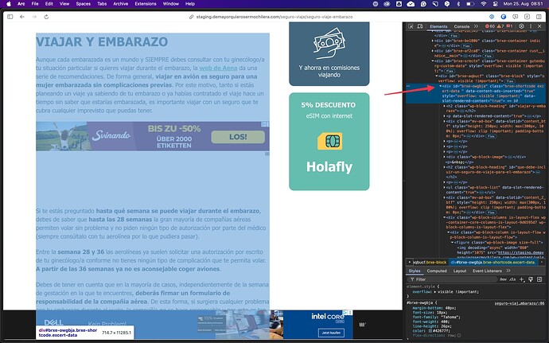The image size is (549, 343).
Task: Close the DevTools panel
Action: point(540,26)
